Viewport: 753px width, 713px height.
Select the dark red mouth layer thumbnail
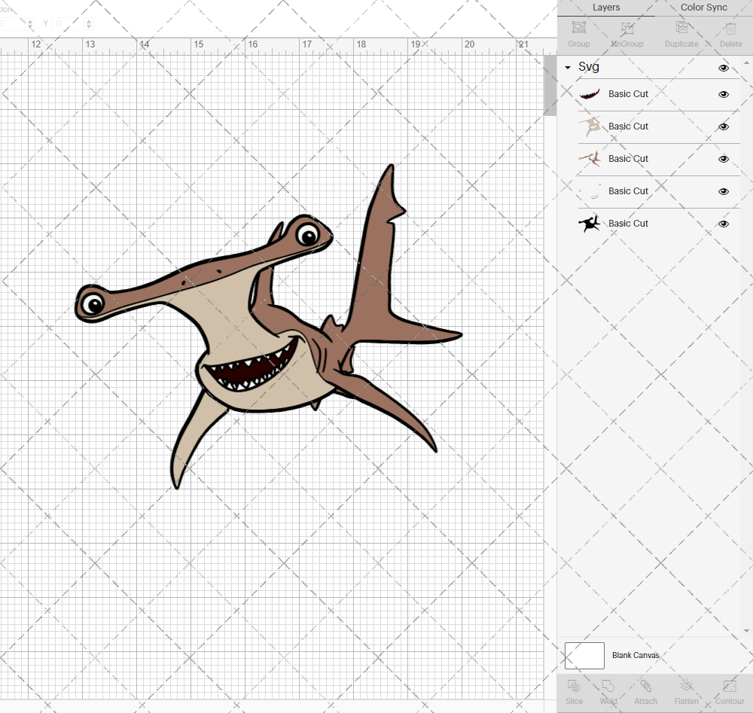(x=590, y=94)
